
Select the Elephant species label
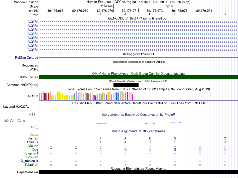point(32,153)
